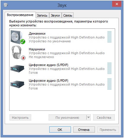Screen dimensions: 124x138
Task: Click the green default-device checkmark badge
Action: click(23, 42)
